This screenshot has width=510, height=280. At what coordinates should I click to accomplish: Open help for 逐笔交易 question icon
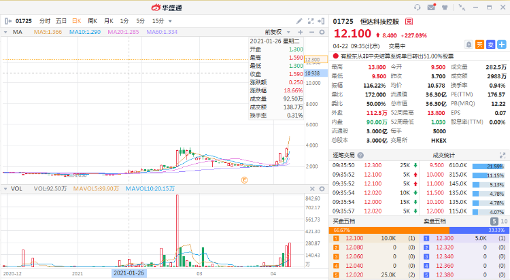point(360,156)
